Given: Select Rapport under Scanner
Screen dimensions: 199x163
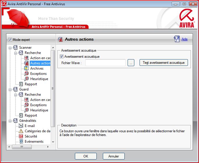Looking at the screenshot, I should [31, 84].
